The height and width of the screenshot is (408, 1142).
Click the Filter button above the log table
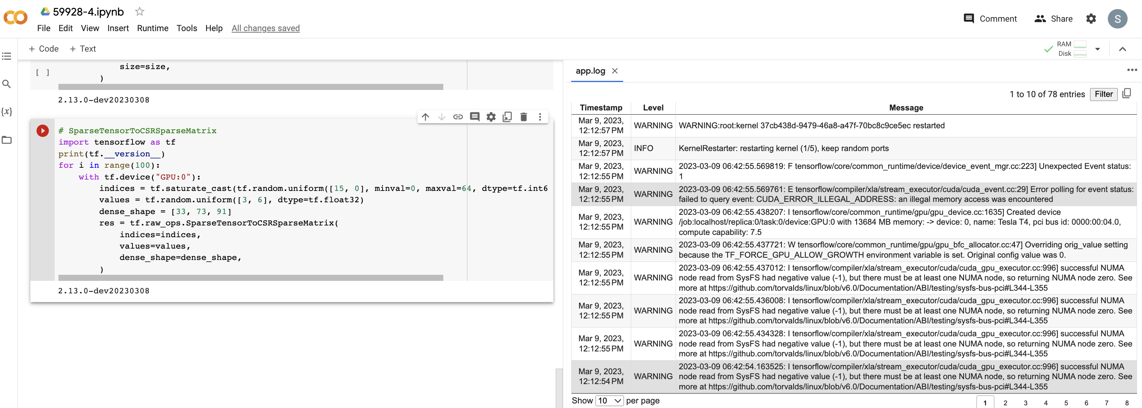[x=1103, y=94]
